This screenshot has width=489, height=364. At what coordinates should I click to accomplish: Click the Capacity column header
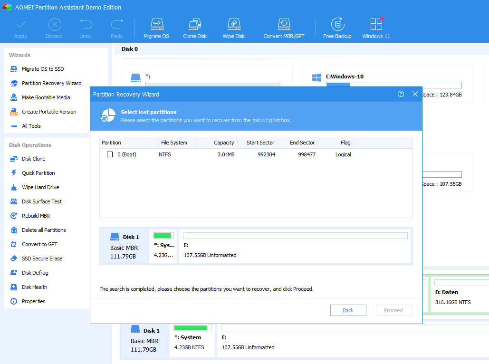point(217,143)
